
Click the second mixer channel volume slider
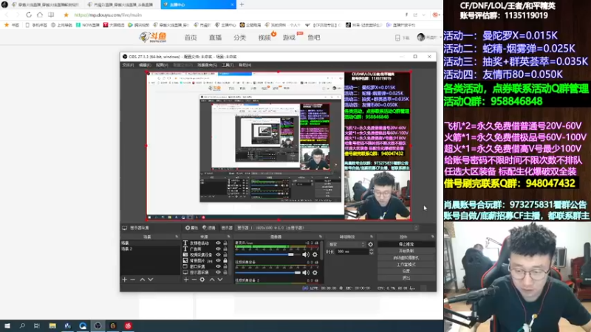(268, 272)
